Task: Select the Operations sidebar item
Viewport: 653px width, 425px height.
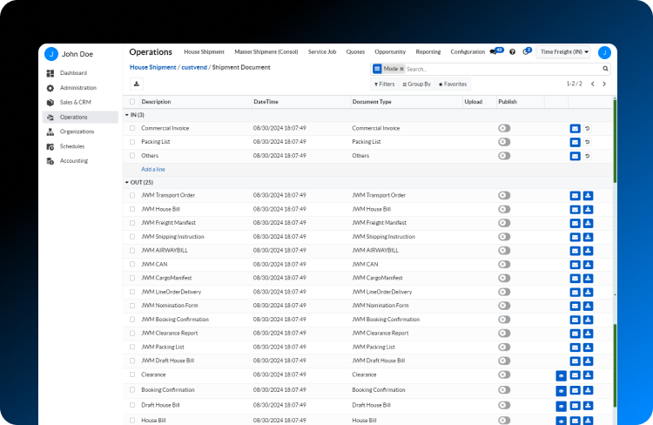Action: 80,117
